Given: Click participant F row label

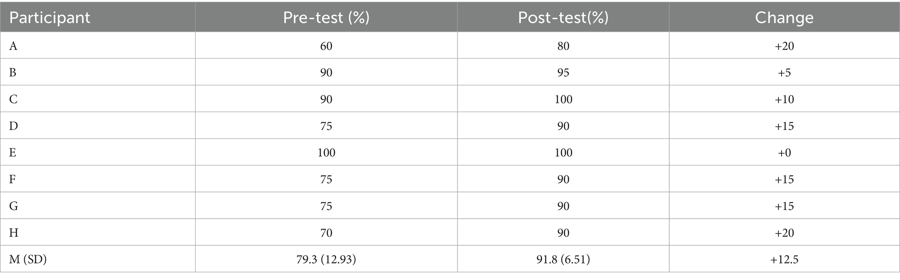Looking at the screenshot, I should click(x=13, y=179).
